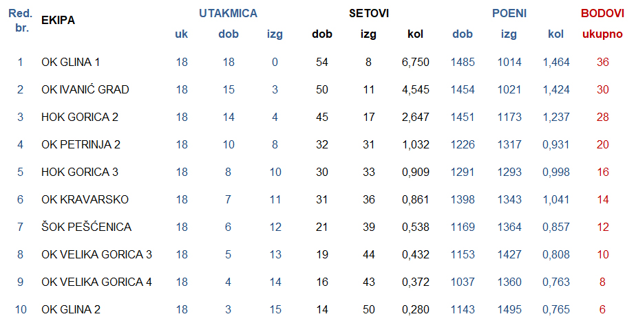This screenshot has height=323, width=636.
Task: Click the OK PETRINJA 2 team name
Action: pos(81,144)
